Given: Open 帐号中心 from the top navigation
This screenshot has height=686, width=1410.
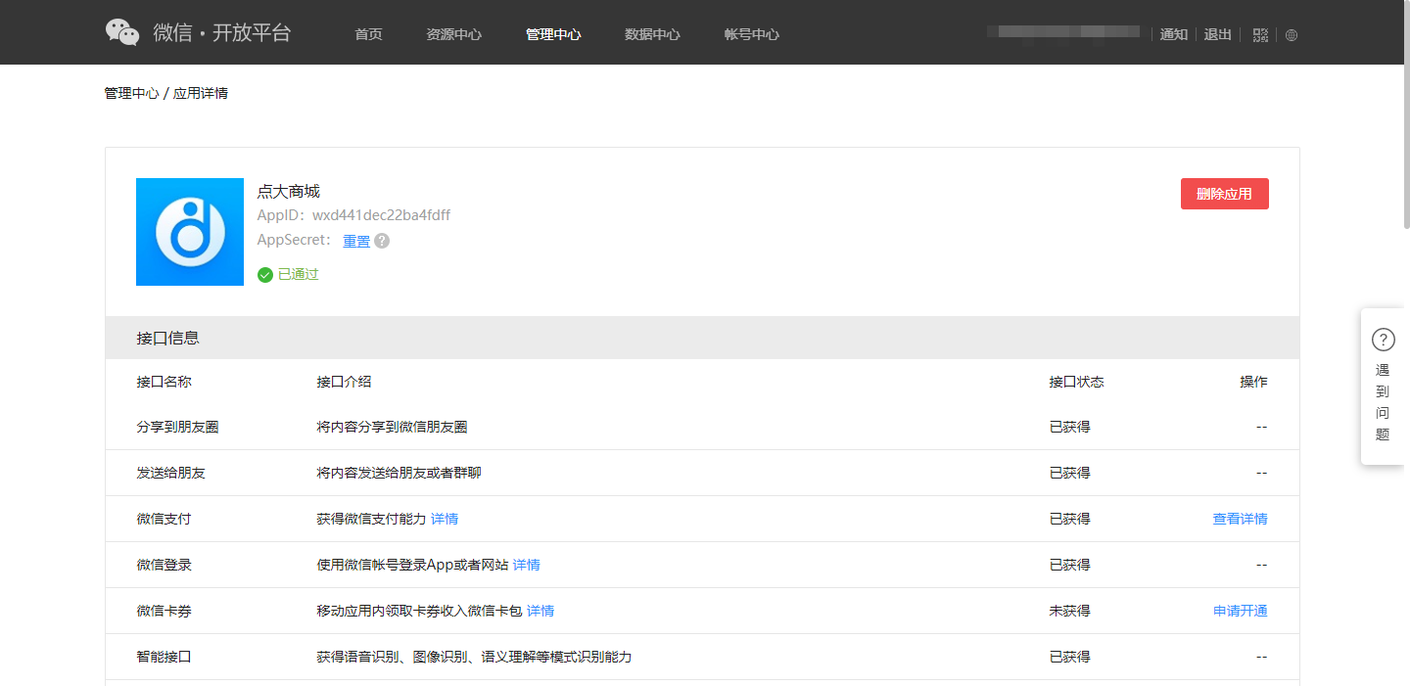Looking at the screenshot, I should (x=752, y=34).
